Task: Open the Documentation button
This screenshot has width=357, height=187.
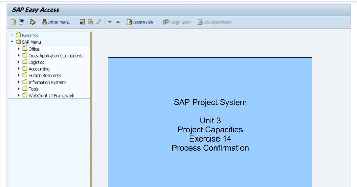Action: pos(214,22)
